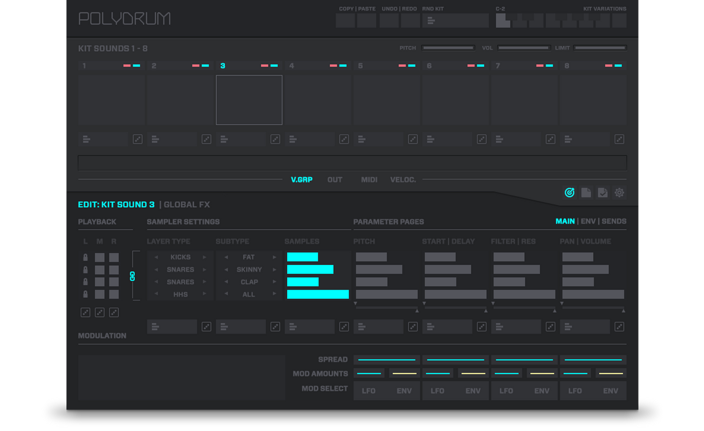Click the cyan target icon
The height and width of the screenshot is (431, 704).
[x=569, y=193]
